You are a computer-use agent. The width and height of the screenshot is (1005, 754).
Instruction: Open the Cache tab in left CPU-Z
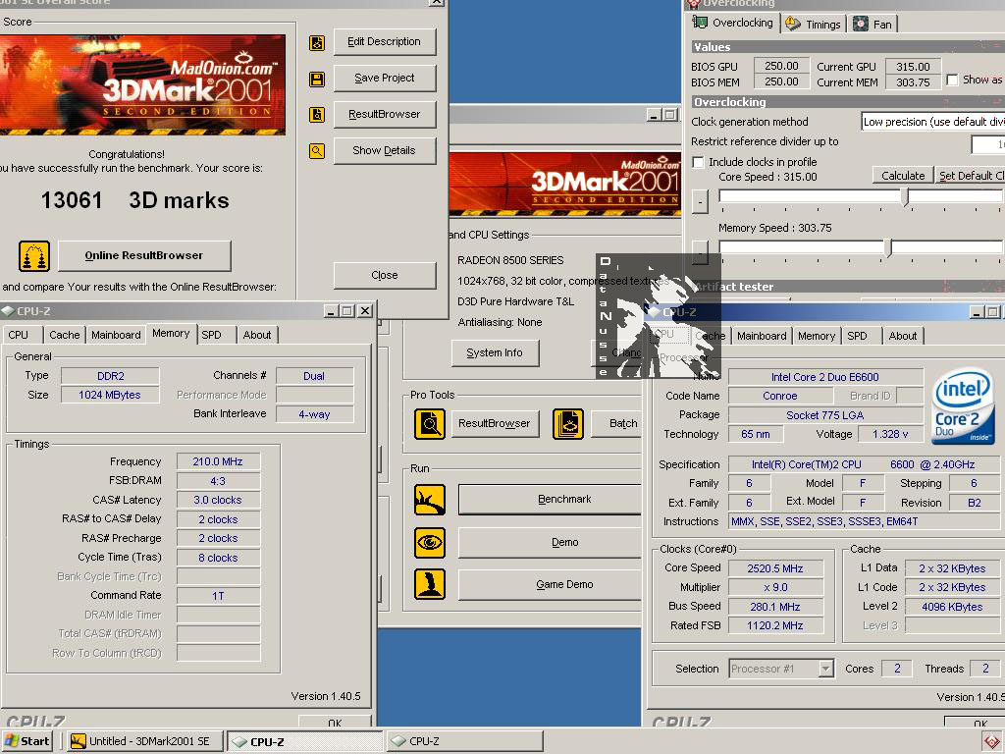65,335
